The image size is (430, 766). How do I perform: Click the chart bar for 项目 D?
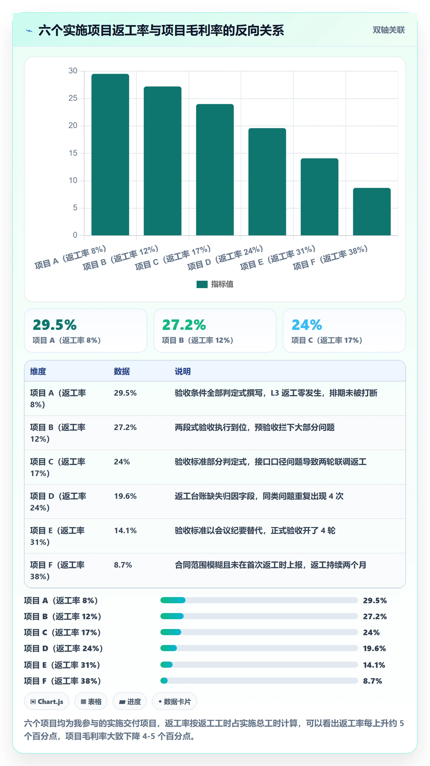267,182
